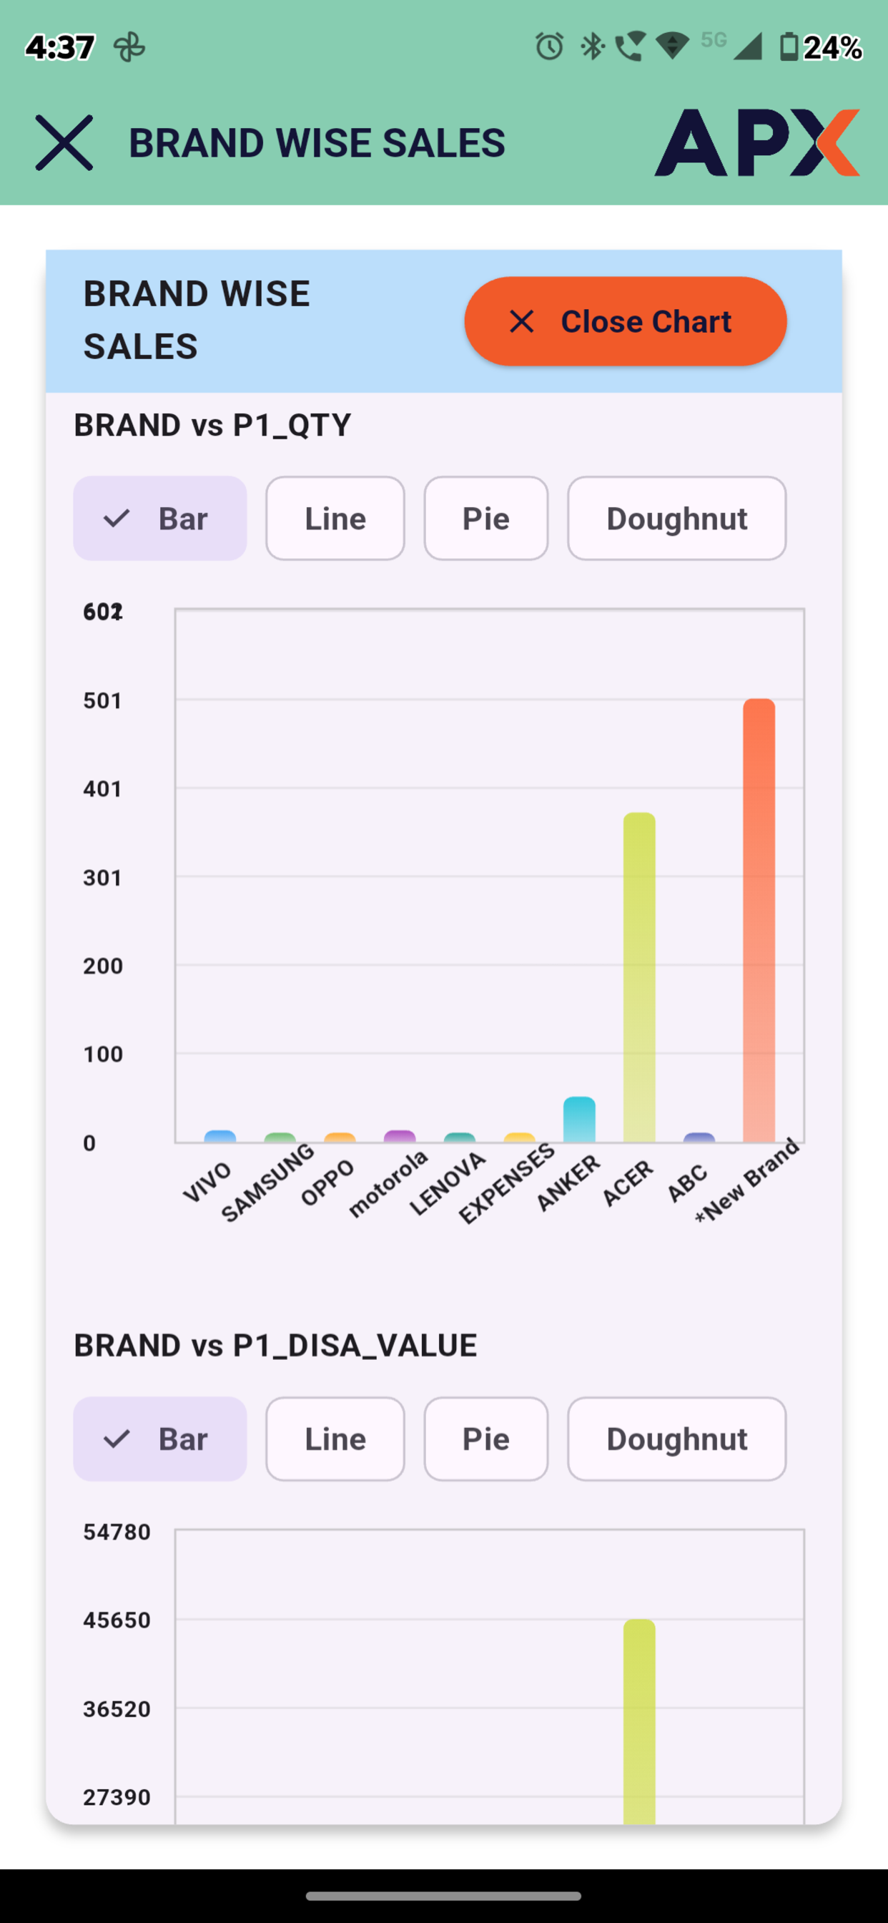Select Line for P1_DISA_VALUE chart
Image resolution: width=888 pixels, height=1923 pixels.
[335, 1439]
